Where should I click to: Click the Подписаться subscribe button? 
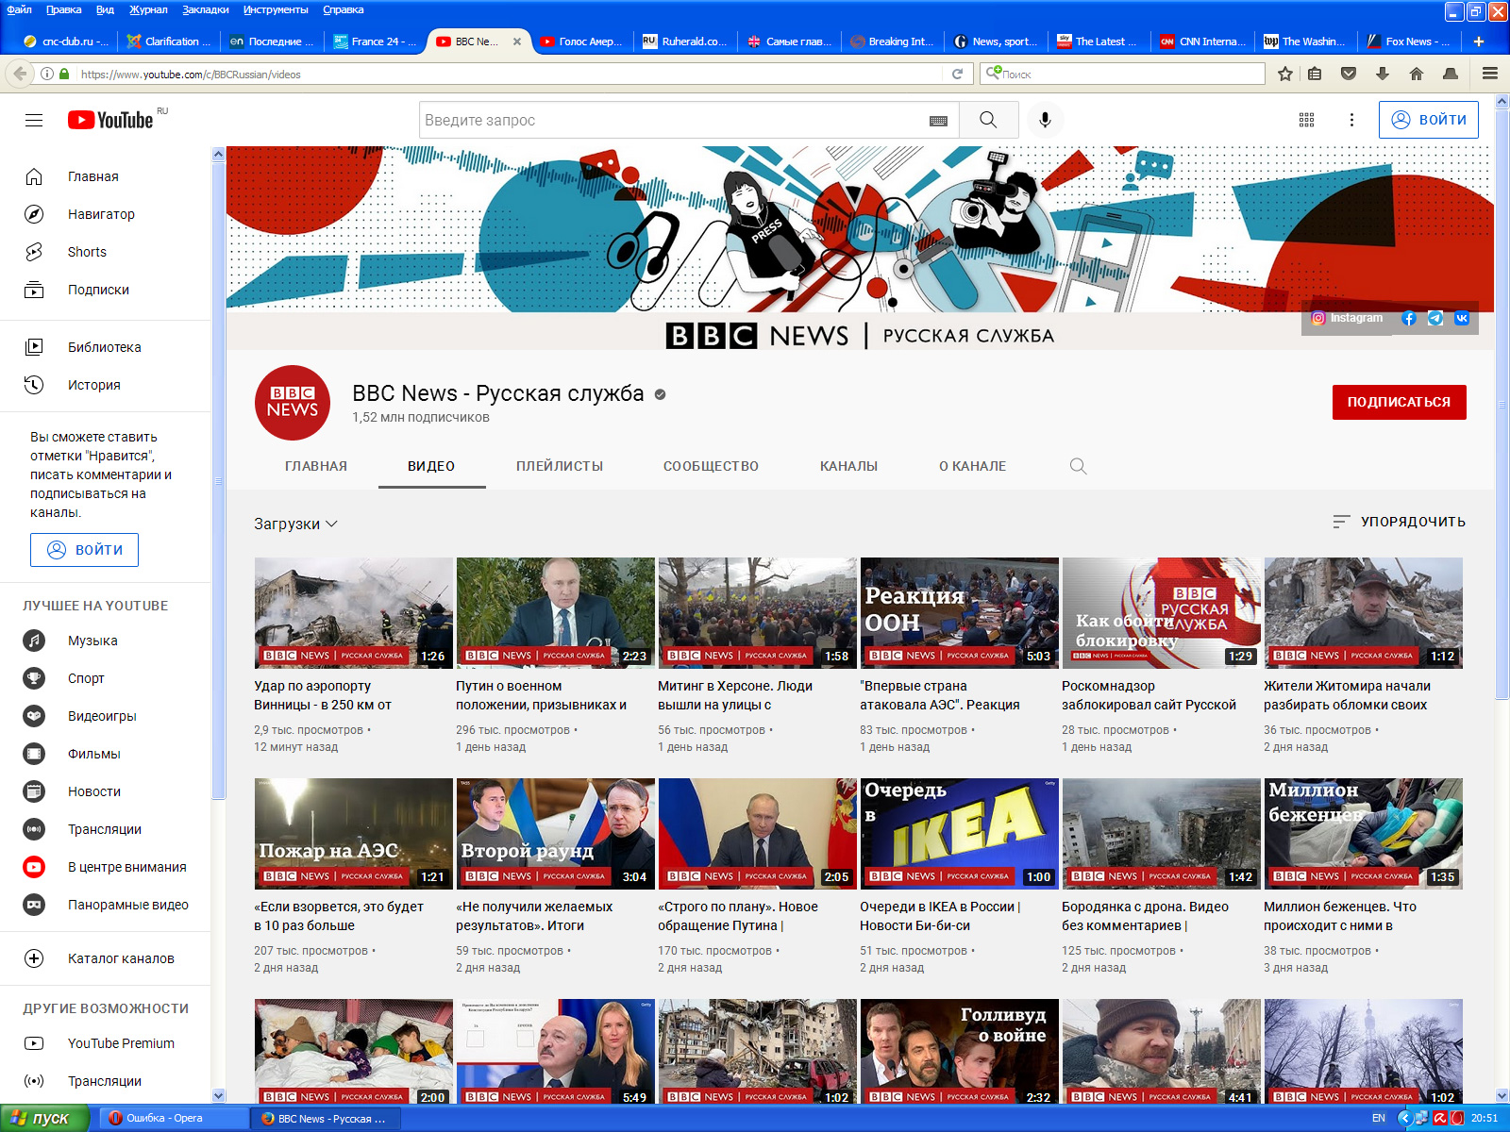(1399, 402)
